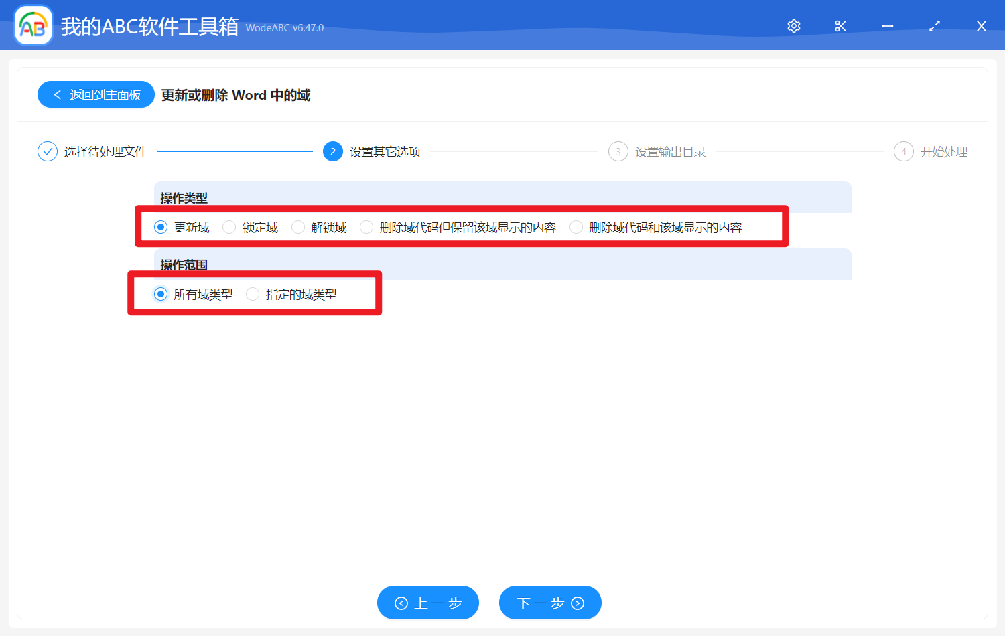Go back using the 上一步 button

pyautogui.click(x=427, y=603)
